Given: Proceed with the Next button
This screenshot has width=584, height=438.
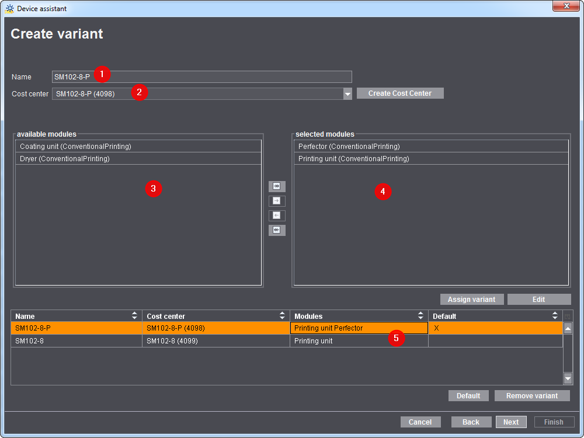Looking at the screenshot, I should point(511,422).
